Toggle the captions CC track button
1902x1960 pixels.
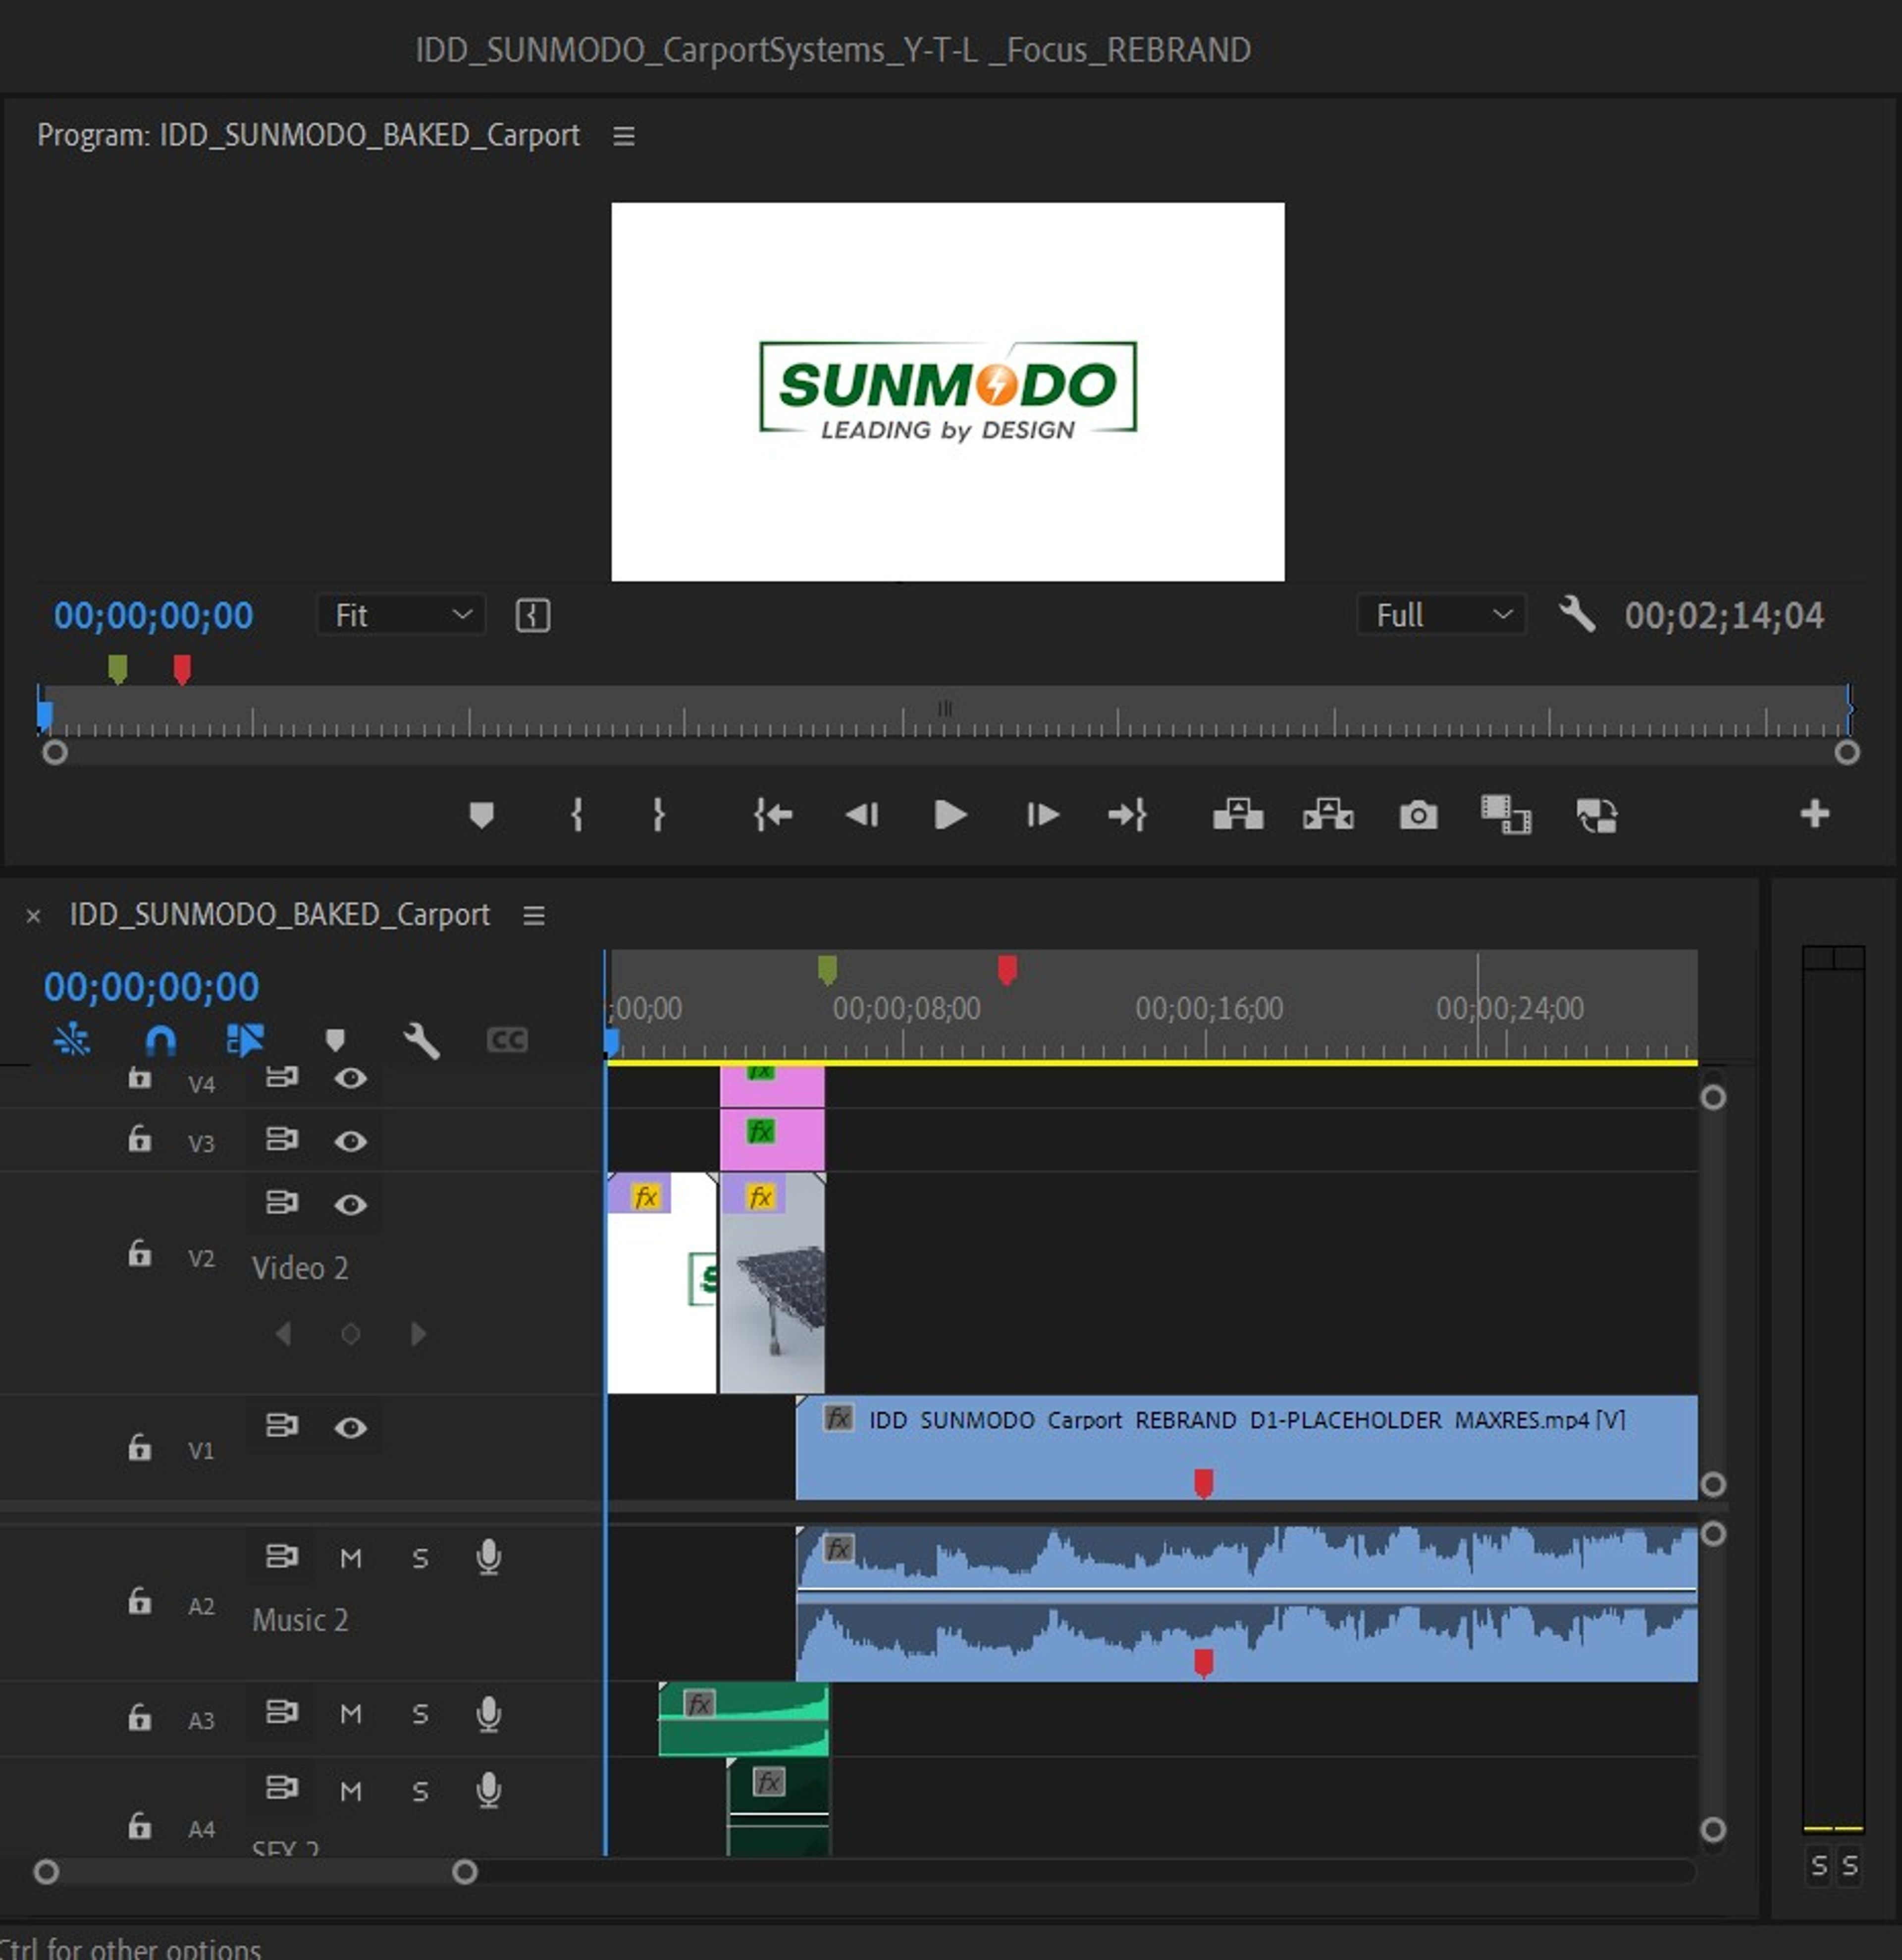coord(507,1040)
